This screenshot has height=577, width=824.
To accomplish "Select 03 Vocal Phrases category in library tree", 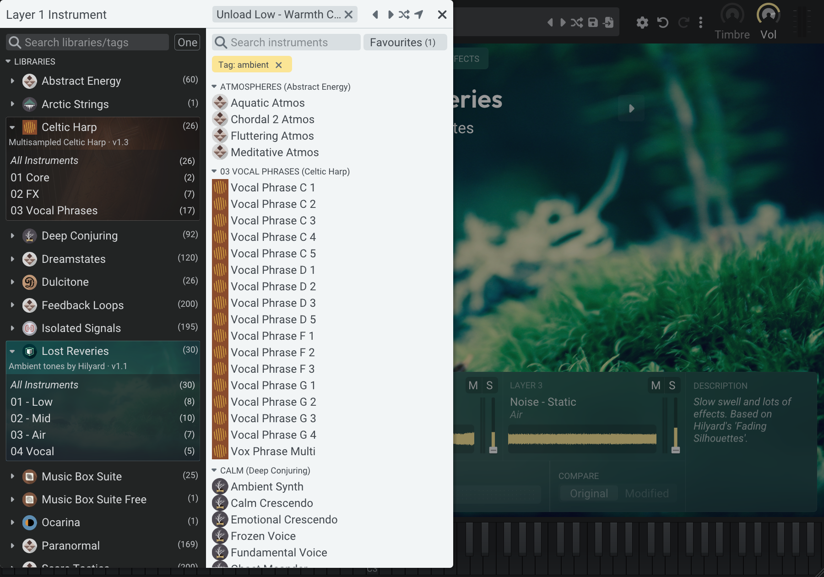I will 103,211.
